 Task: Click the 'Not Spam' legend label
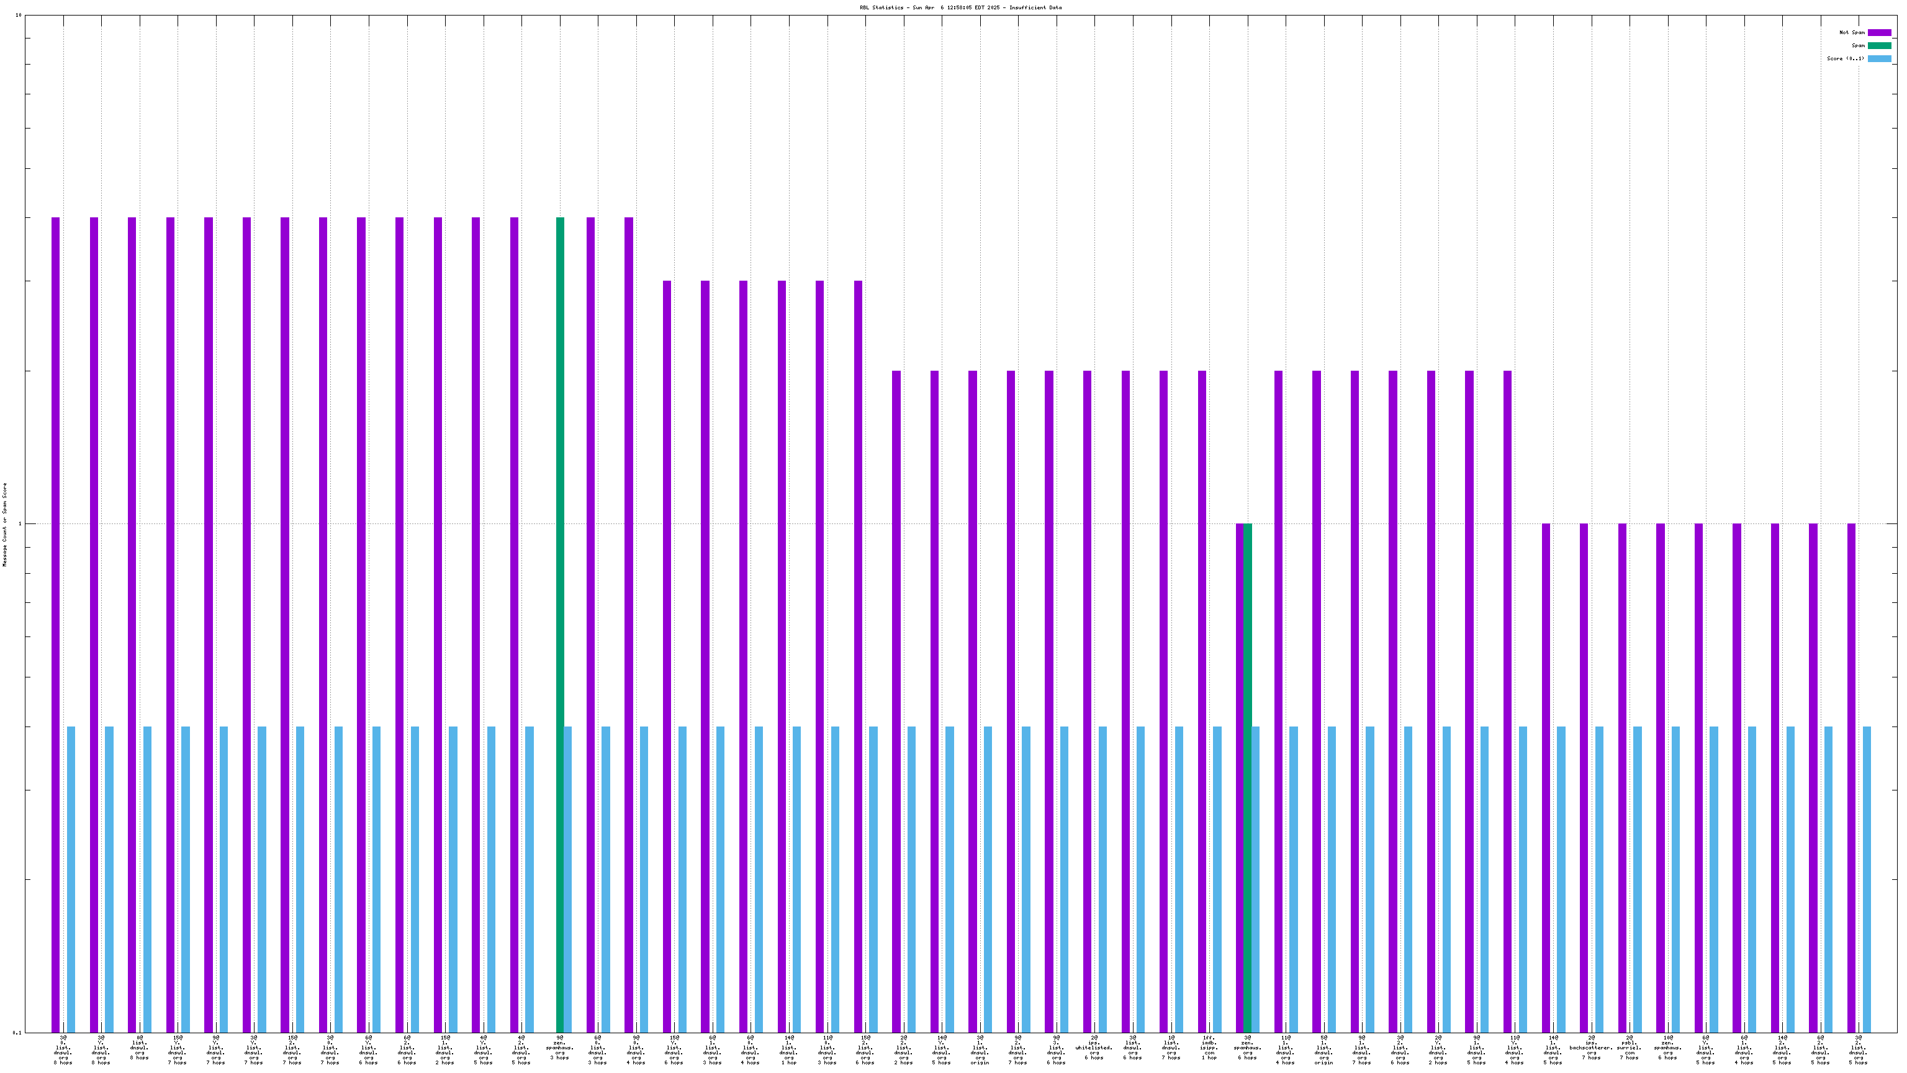1852,32
